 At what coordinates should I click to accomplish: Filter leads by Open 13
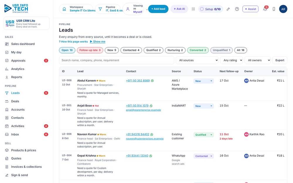pos(67,50)
